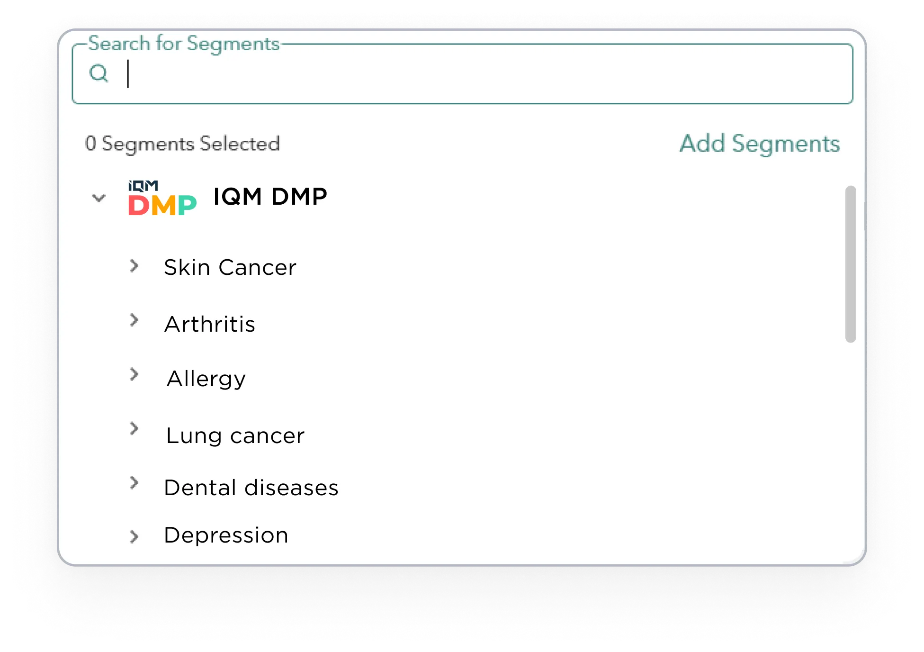Collapse the IQM DMP group chevron
Viewport: 924px width, 652px height.
click(x=99, y=198)
